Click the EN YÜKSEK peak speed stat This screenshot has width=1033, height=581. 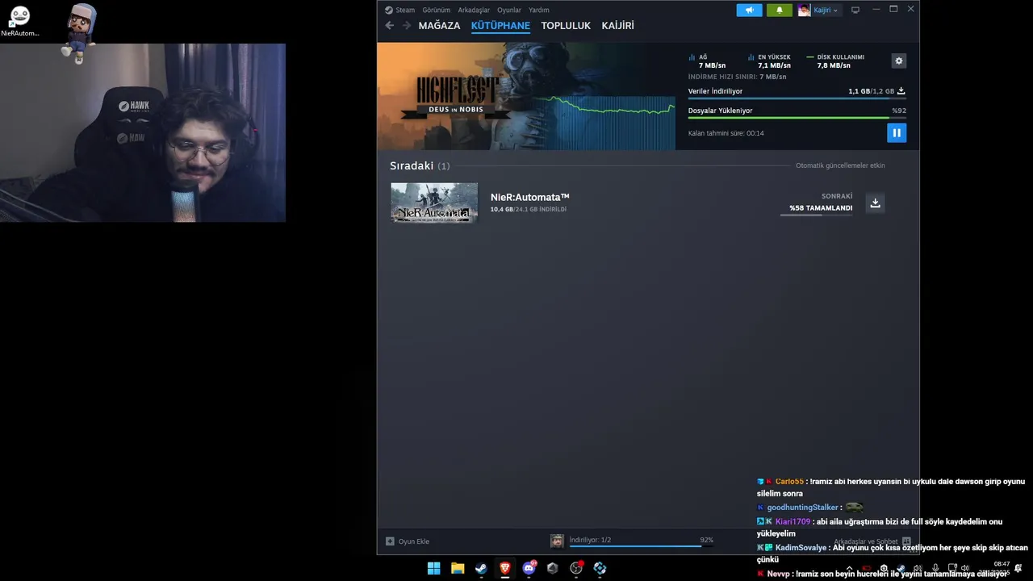(x=769, y=61)
